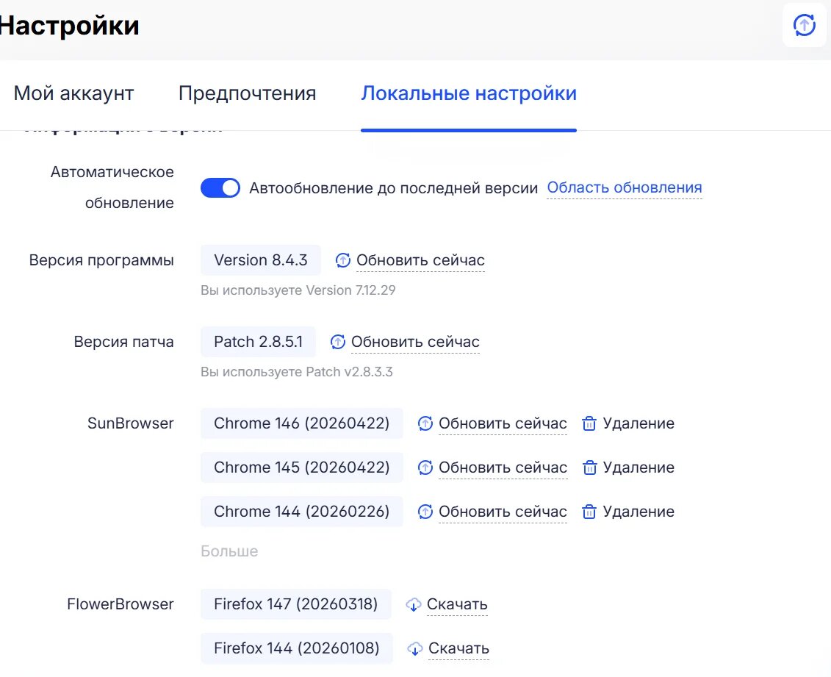Click the update icon in the top-right corner
The image size is (831, 677).
804,25
